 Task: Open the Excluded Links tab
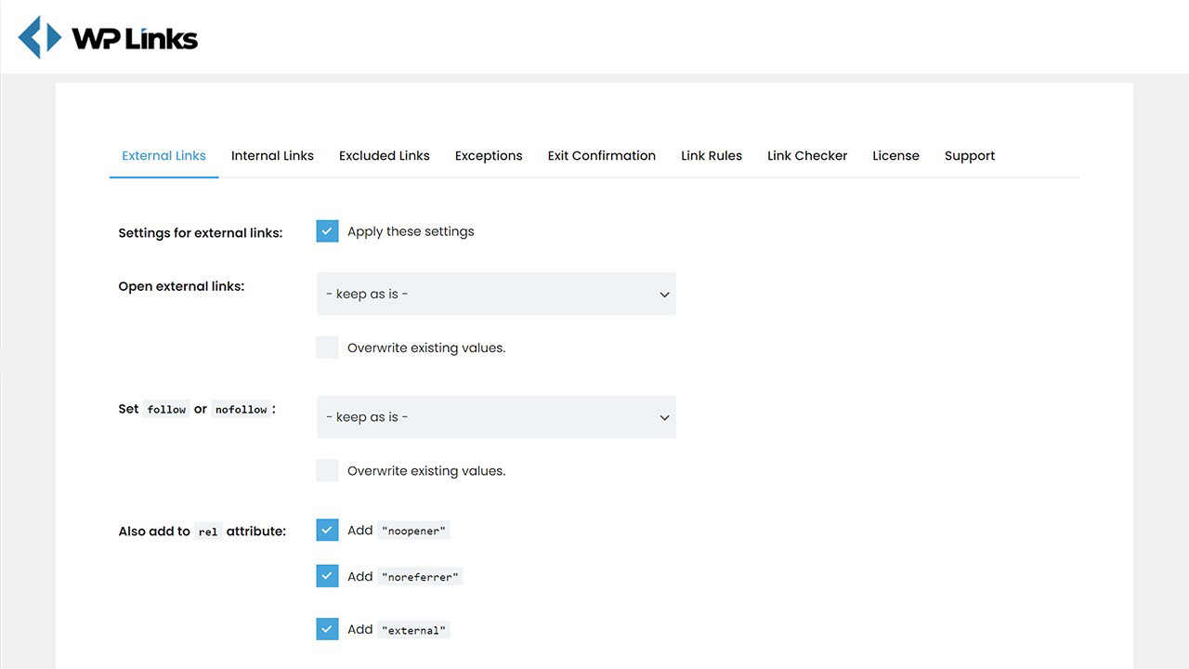[x=384, y=156]
